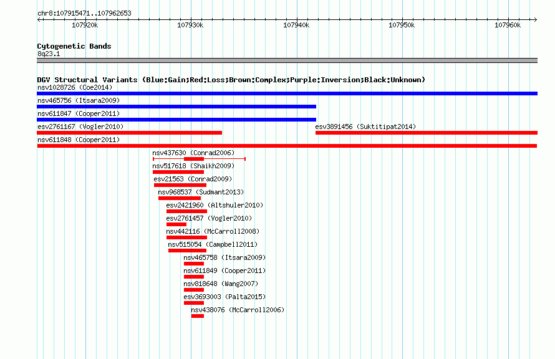Open the esv2761167 (Vogler2010) label
The height and width of the screenshot is (359, 555).
pos(80,127)
